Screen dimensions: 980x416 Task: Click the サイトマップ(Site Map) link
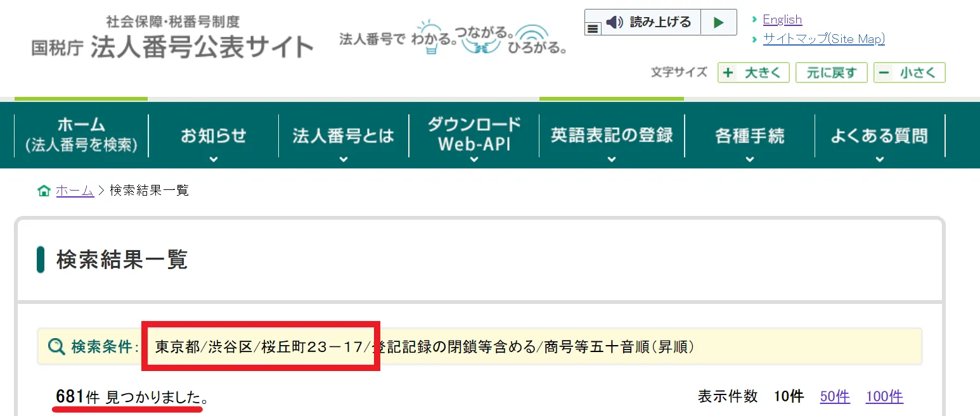(823, 39)
